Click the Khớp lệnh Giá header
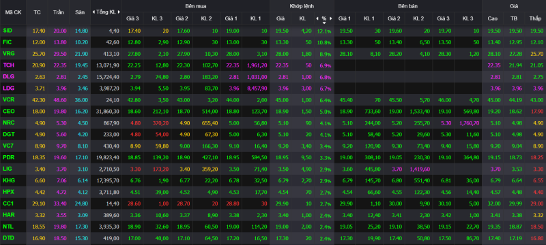 [281, 18]
